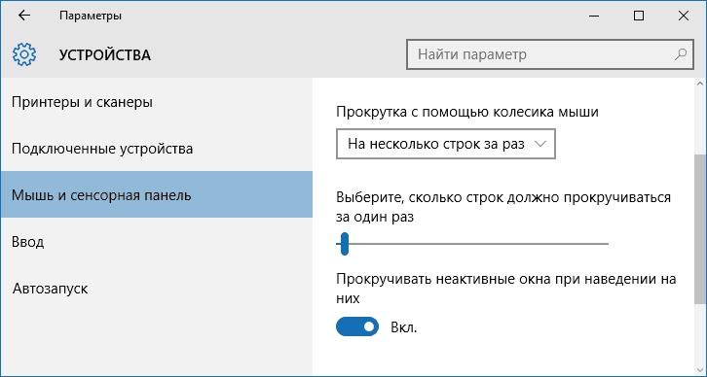Image resolution: width=707 pixels, height=377 pixels.
Task: Click the magnifier search icon
Action: pyautogui.click(x=681, y=54)
